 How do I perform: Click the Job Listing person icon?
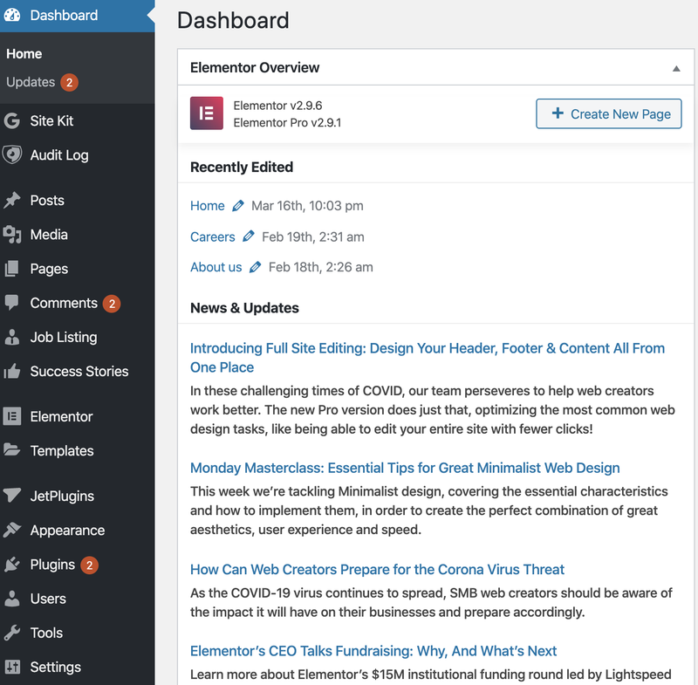(12, 338)
